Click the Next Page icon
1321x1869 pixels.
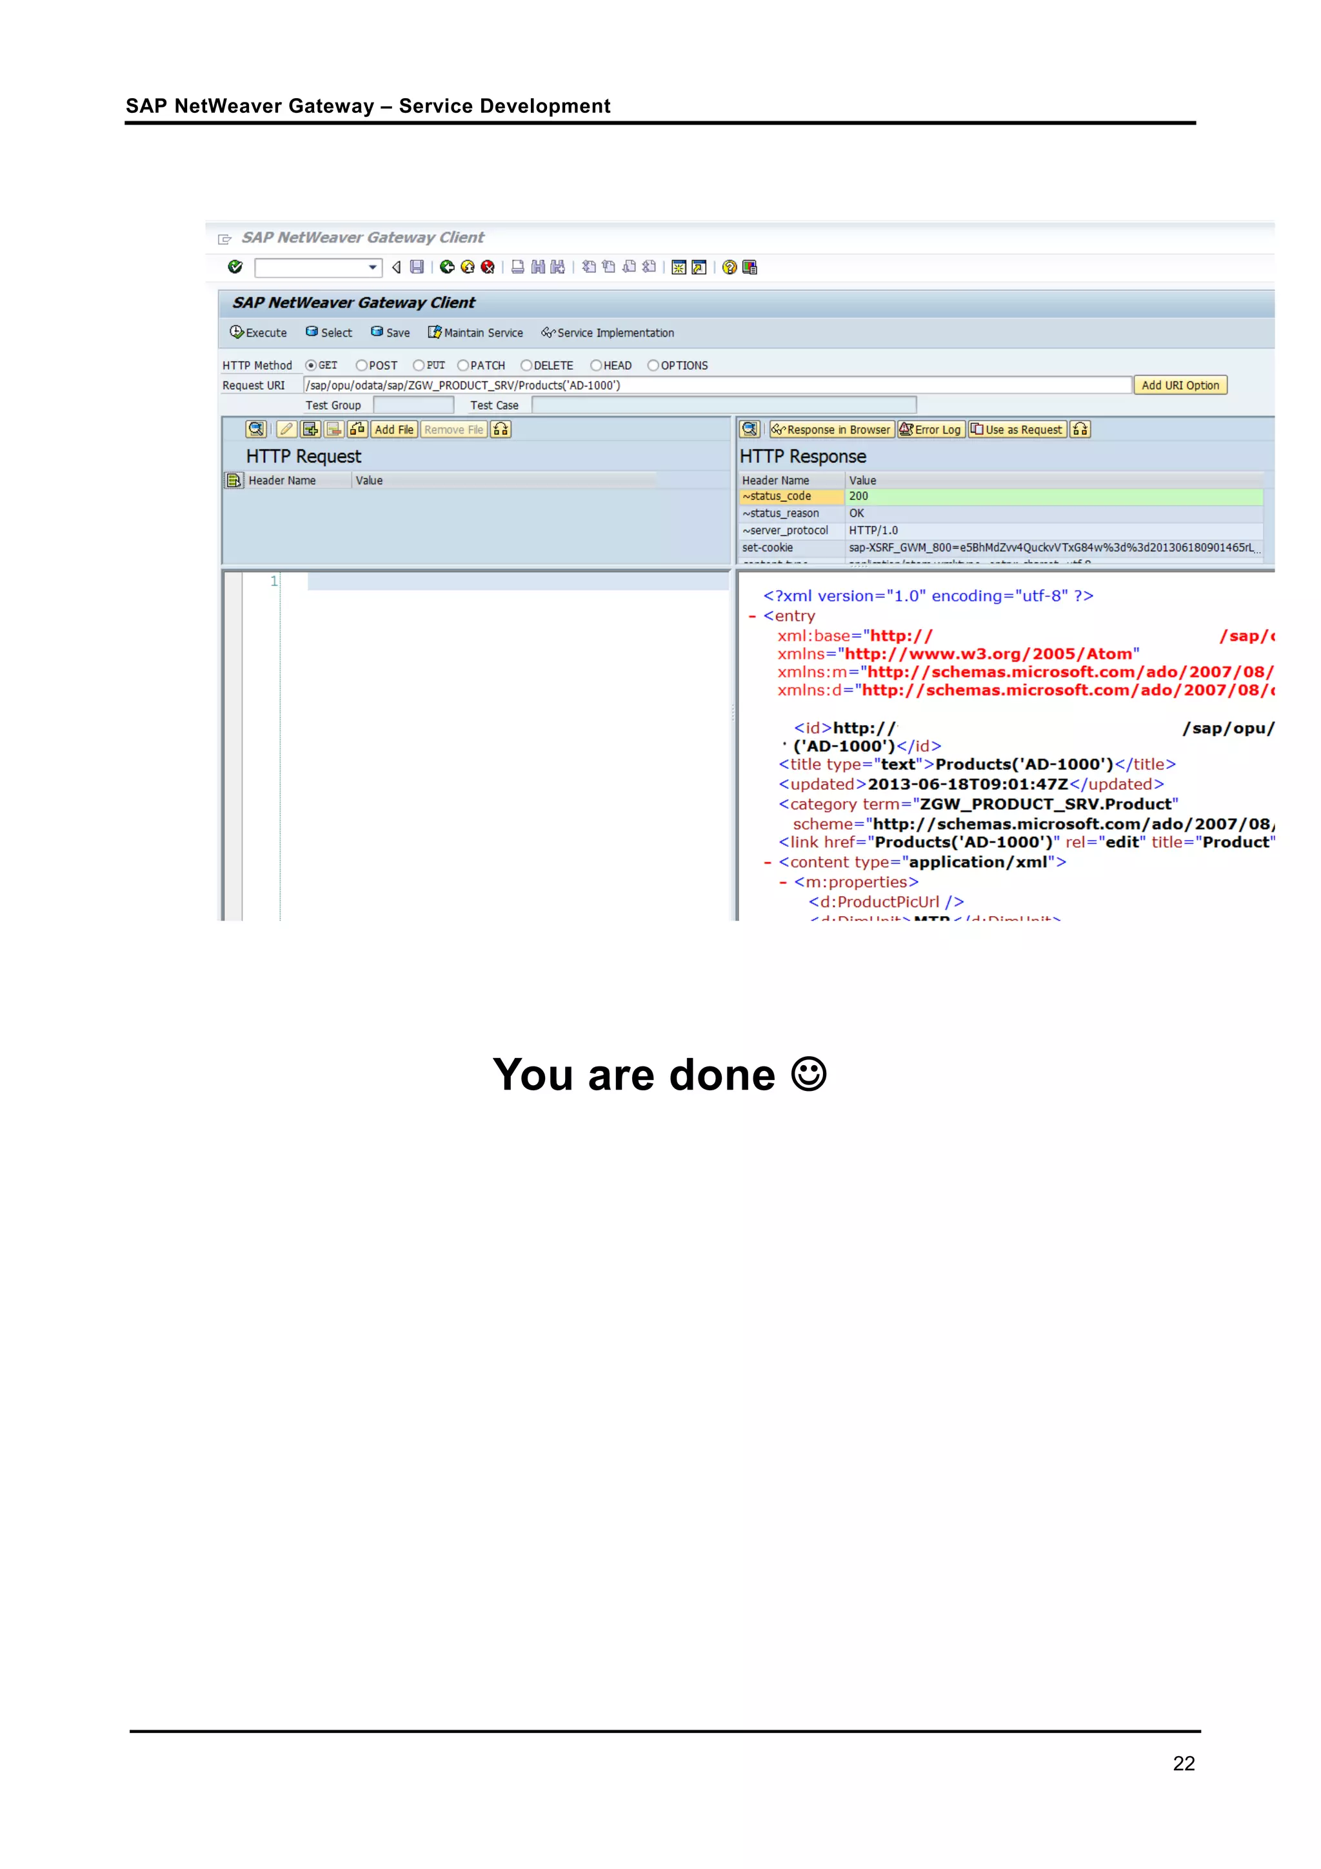628,267
